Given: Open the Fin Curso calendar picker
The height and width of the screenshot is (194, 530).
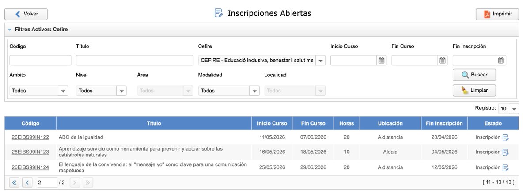Looking at the screenshot, I should (443, 61).
